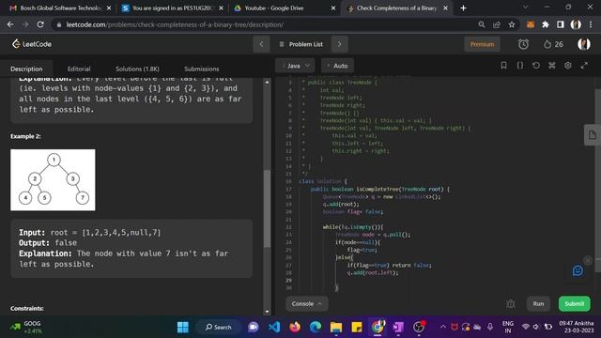Toggle fullscreen editor icon
Screen dimensions: 601x338
pos(584,66)
